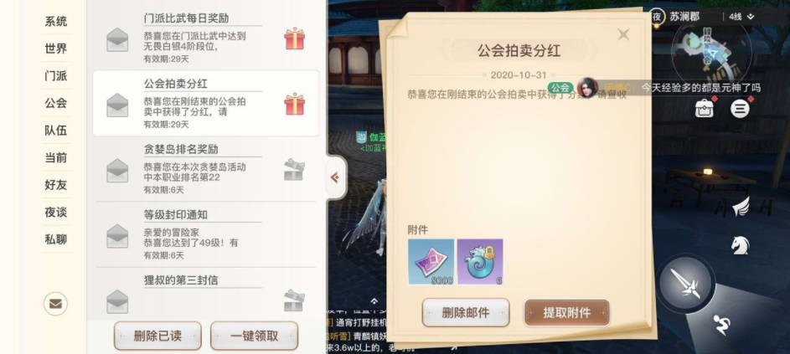Open the 贪婪岛排名奖励 mail entry

pos(206,169)
